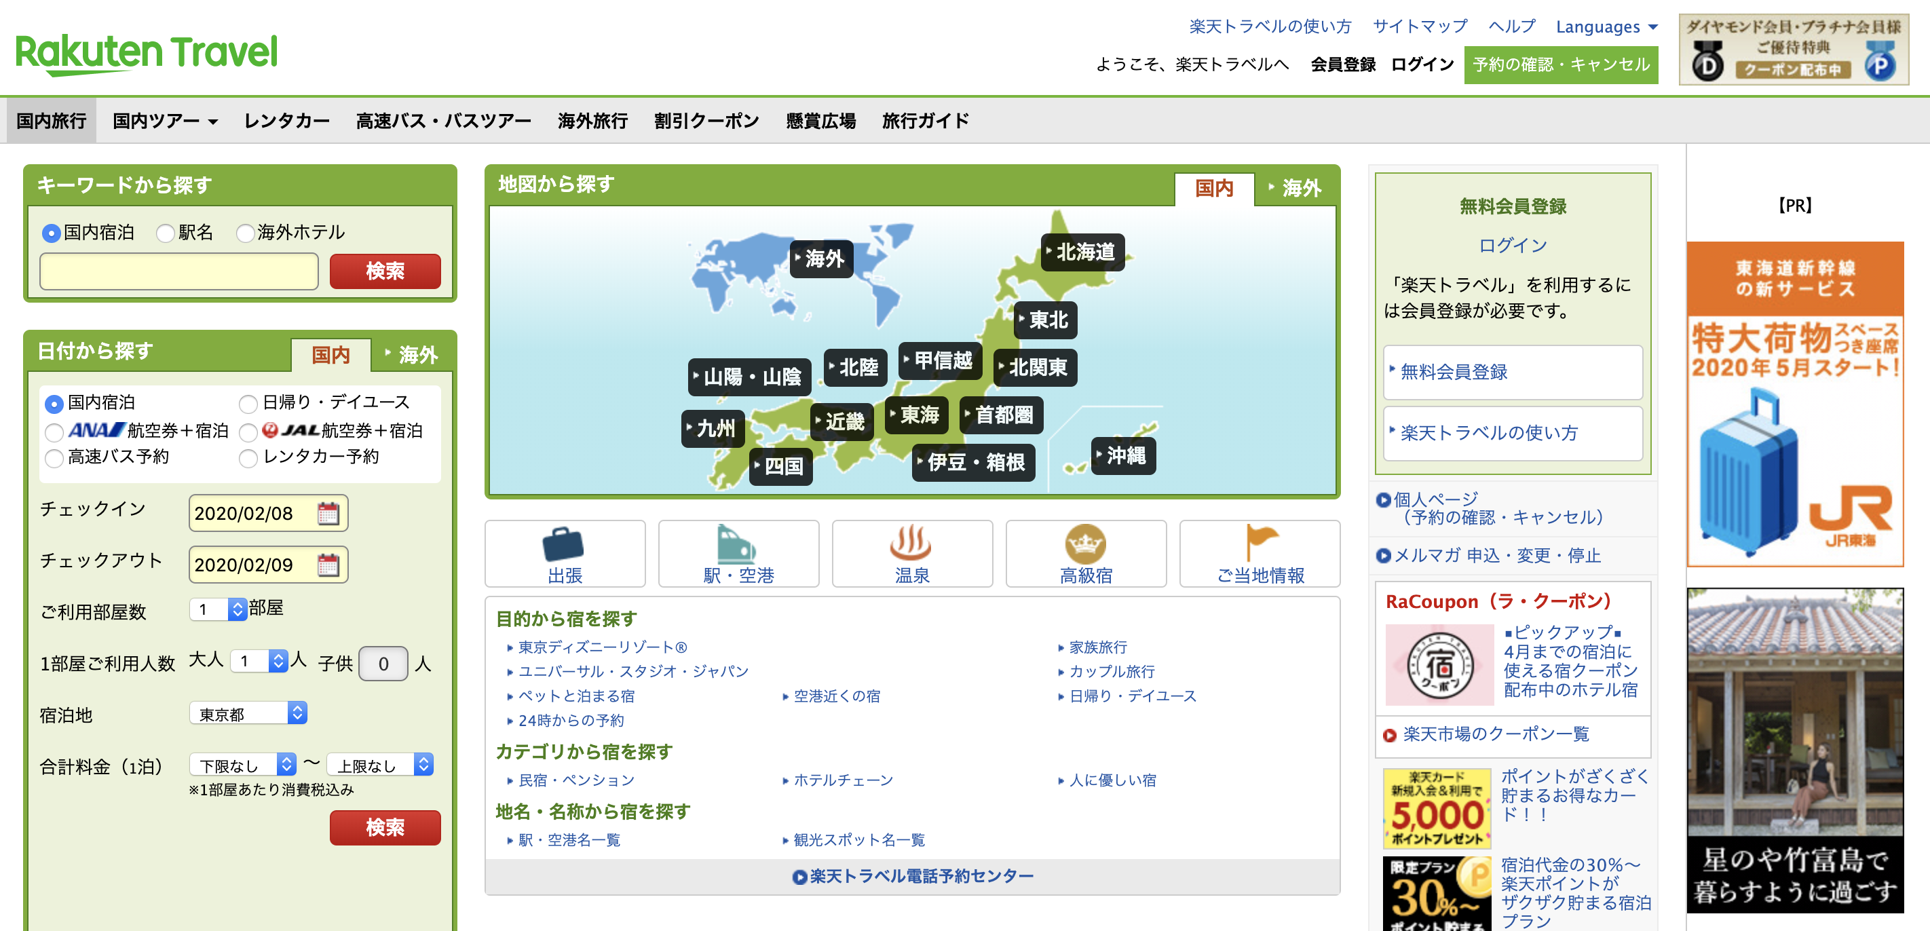Viewport: 1930px width, 931px height.
Task: Click the 星のや竹富島 advertisement image
Action: [1795, 750]
